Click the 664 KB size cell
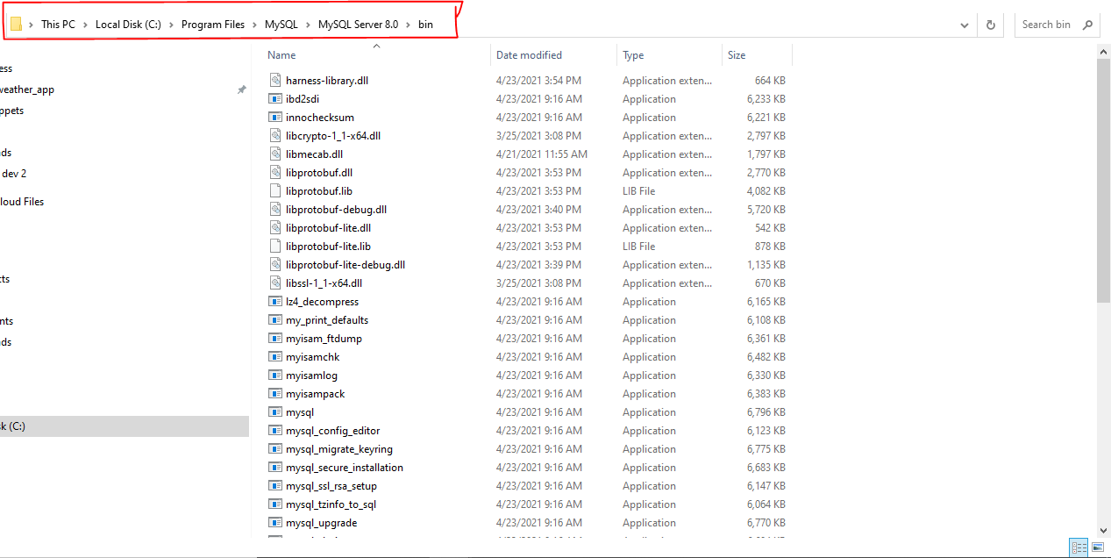The image size is (1111, 558). (x=771, y=81)
